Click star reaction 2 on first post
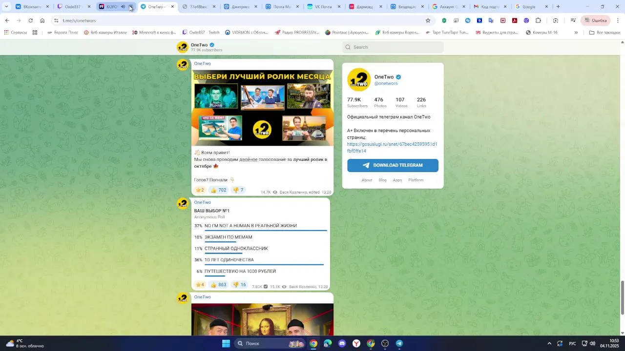Image resolution: width=625 pixels, height=351 pixels. (200, 190)
